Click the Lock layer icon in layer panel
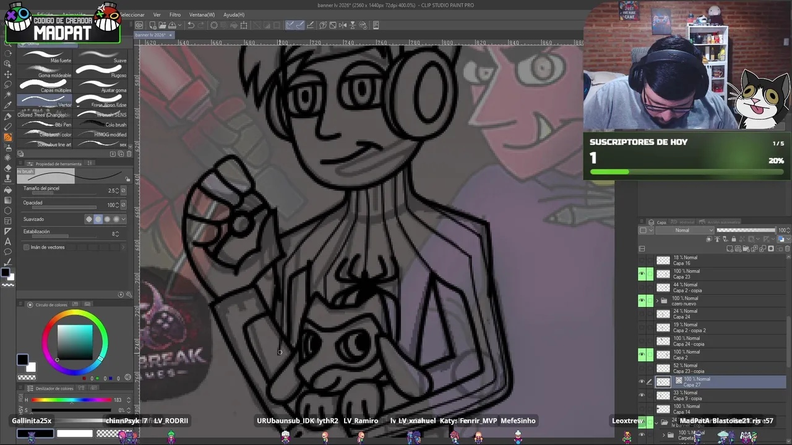 [x=734, y=239]
